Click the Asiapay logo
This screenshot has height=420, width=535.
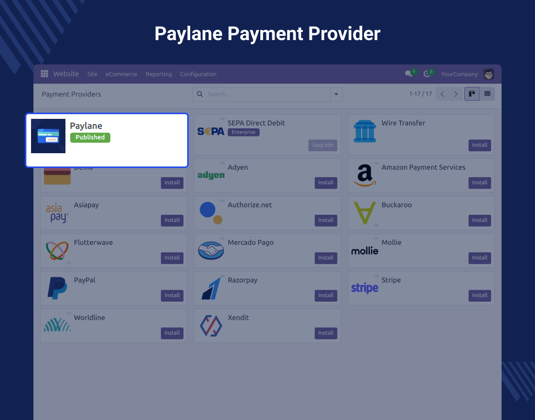click(57, 213)
